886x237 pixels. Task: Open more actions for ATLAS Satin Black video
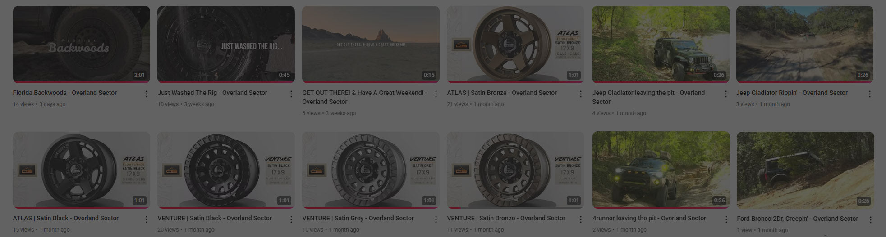click(147, 219)
